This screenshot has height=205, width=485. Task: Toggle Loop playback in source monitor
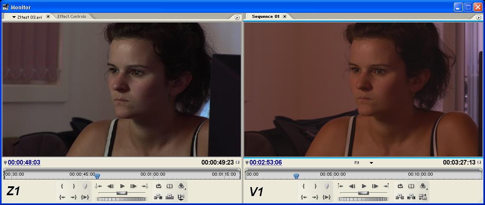158,186
